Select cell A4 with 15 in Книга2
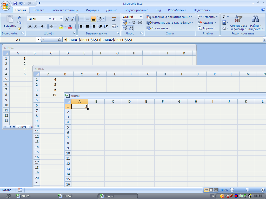The width and height of the screenshot is (266, 199). [x=48, y=95]
